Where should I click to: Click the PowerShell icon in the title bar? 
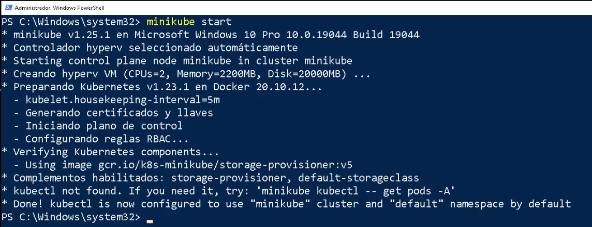point(6,8)
